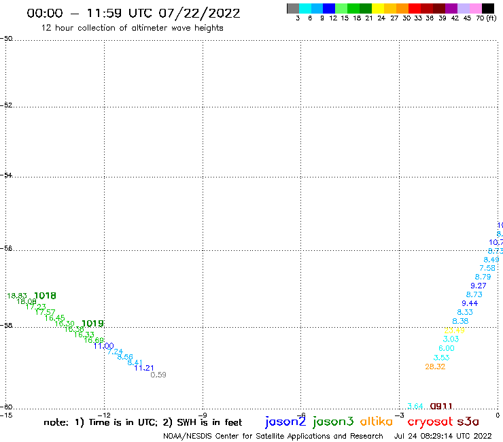Click the gray swatch in the color scale

pyautogui.click(x=293, y=8)
